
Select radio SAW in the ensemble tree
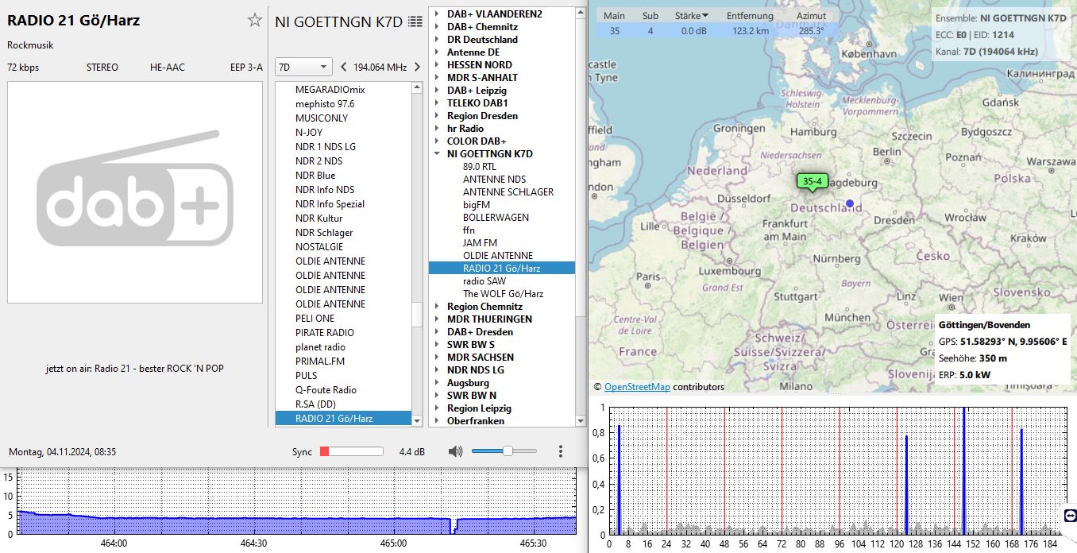(484, 281)
